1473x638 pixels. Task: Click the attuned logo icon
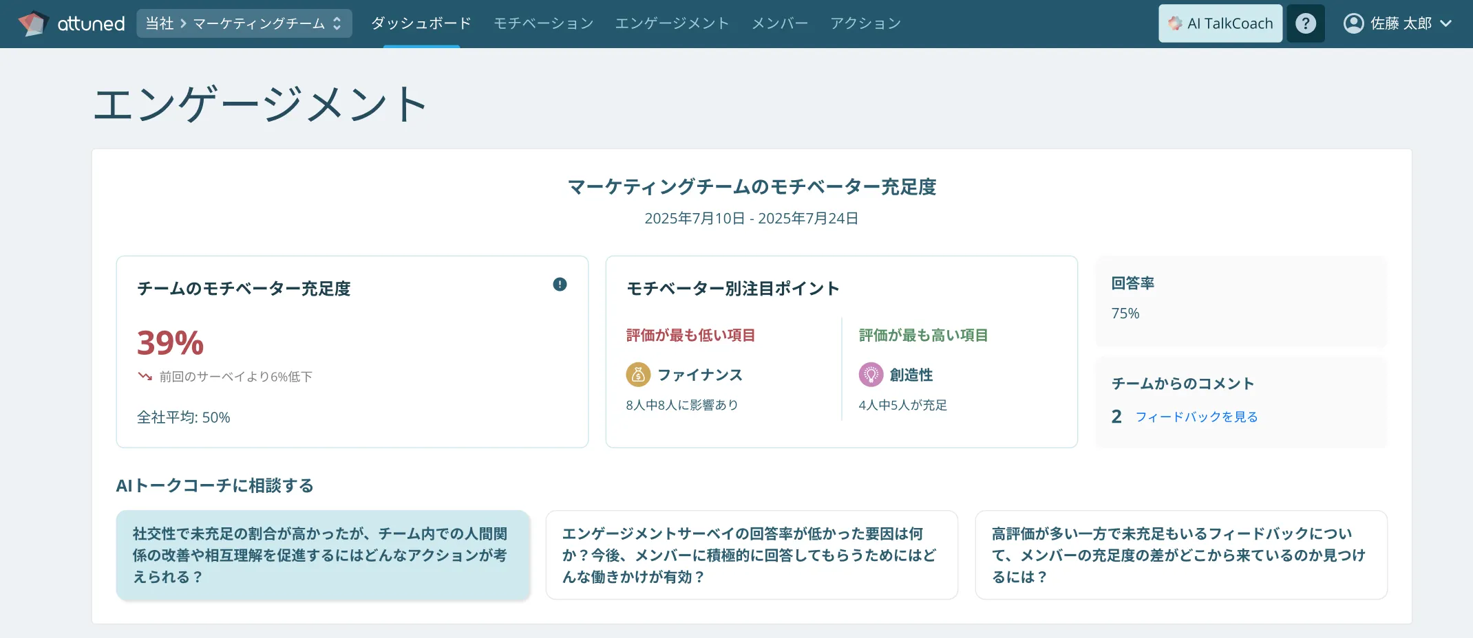(33, 23)
